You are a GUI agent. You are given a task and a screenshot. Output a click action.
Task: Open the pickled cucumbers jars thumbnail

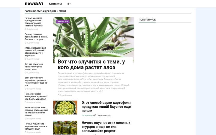[65, 127]
